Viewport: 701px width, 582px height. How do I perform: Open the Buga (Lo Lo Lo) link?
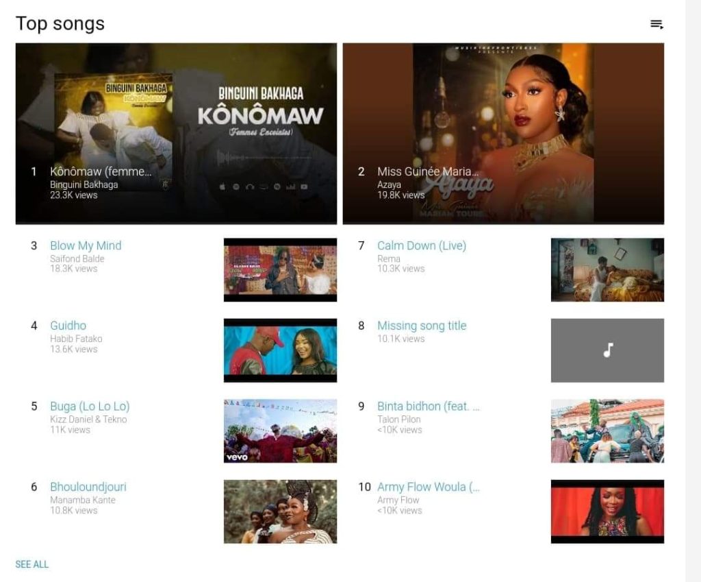90,406
